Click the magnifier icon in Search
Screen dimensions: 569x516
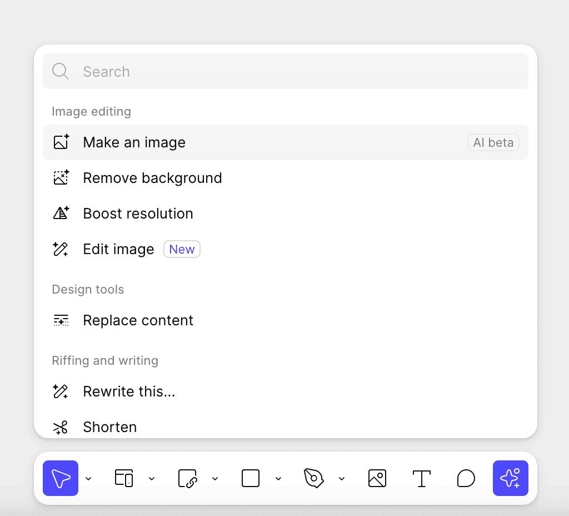(60, 71)
